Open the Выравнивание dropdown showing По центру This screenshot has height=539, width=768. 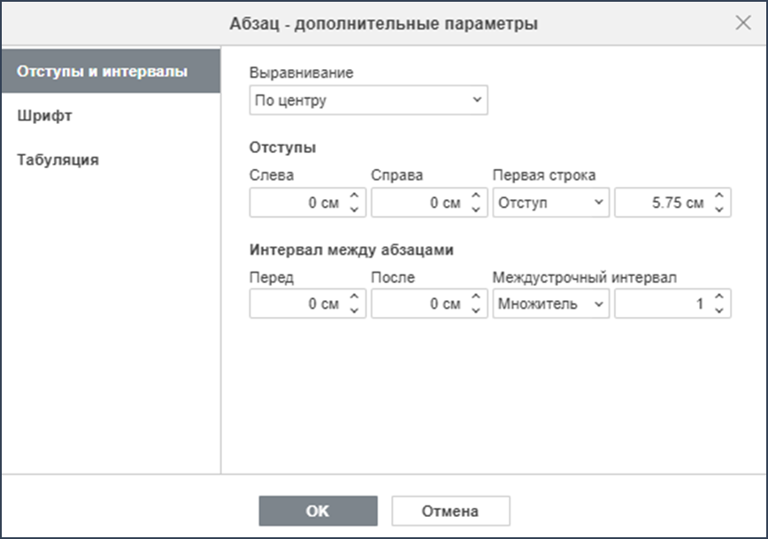[x=368, y=100]
